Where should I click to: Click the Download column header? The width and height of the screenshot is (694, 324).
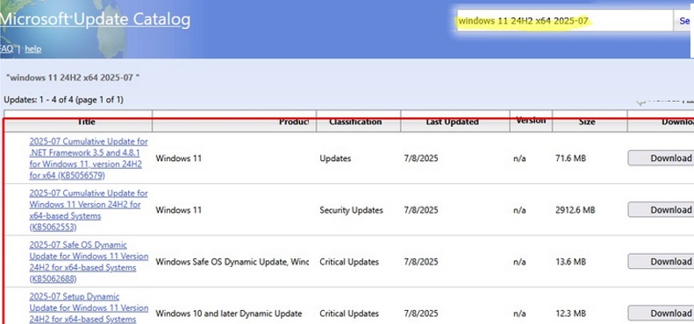pos(661,121)
